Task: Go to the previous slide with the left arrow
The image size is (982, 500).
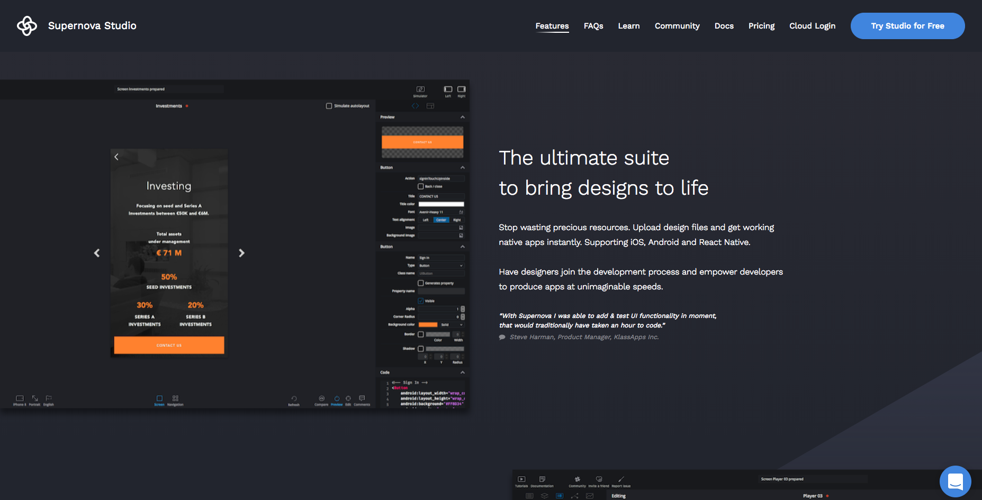Action: 97,253
